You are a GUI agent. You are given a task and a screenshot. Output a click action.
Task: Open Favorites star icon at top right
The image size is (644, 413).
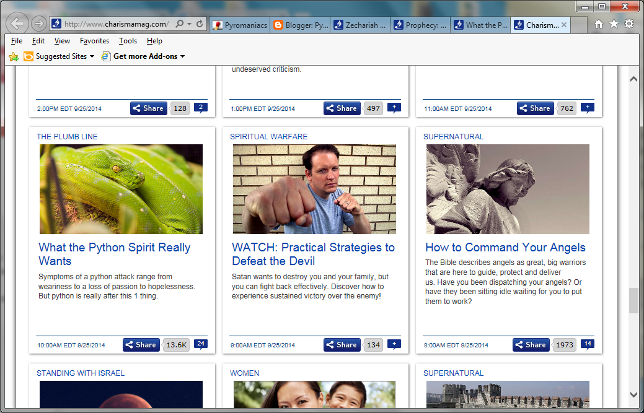click(x=614, y=24)
